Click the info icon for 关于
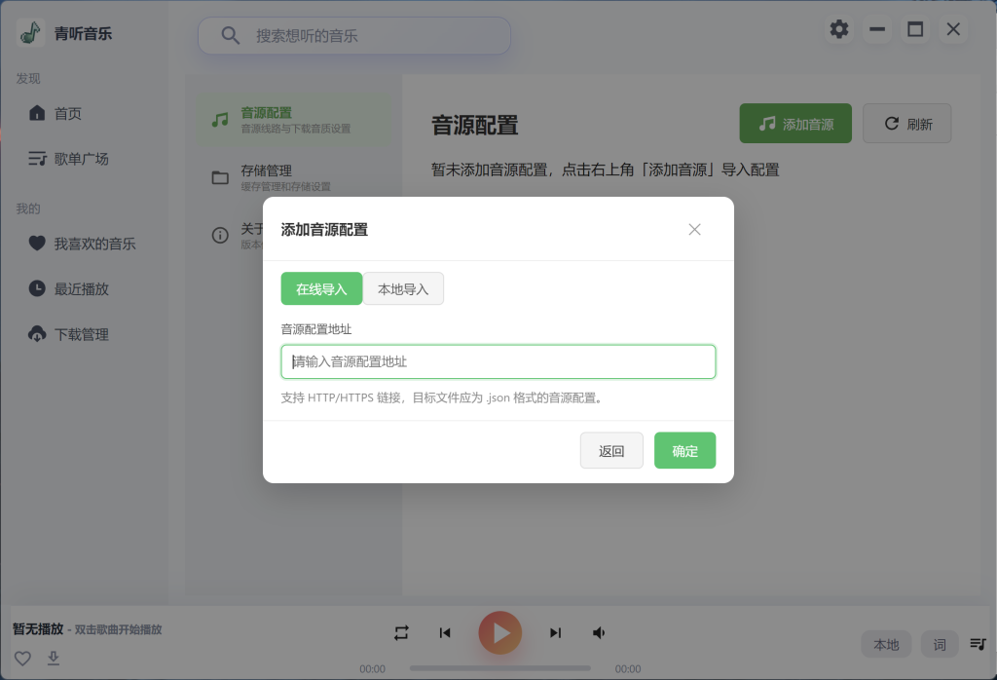Image resolution: width=997 pixels, height=680 pixels. [220, 236]
